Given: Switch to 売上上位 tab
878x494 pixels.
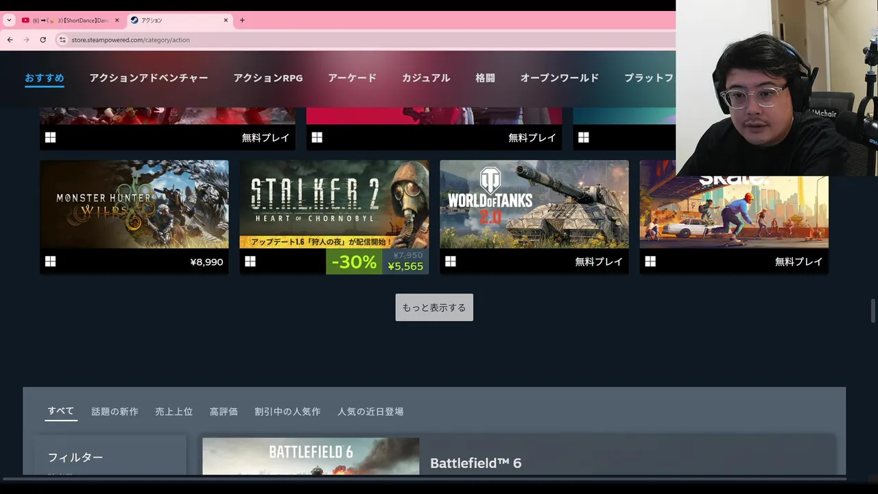Looking at the screenshot, I should click(174, 412).
